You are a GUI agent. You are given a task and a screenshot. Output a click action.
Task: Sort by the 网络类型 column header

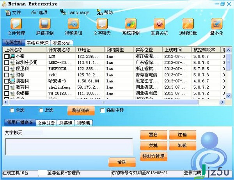(119, 50)
